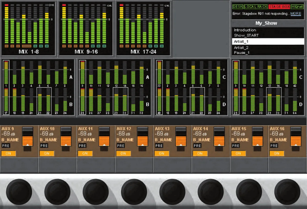Select channel 1 input meter
Screen dimensions: 307x209
pyautogui.click(x=6, y=74)
